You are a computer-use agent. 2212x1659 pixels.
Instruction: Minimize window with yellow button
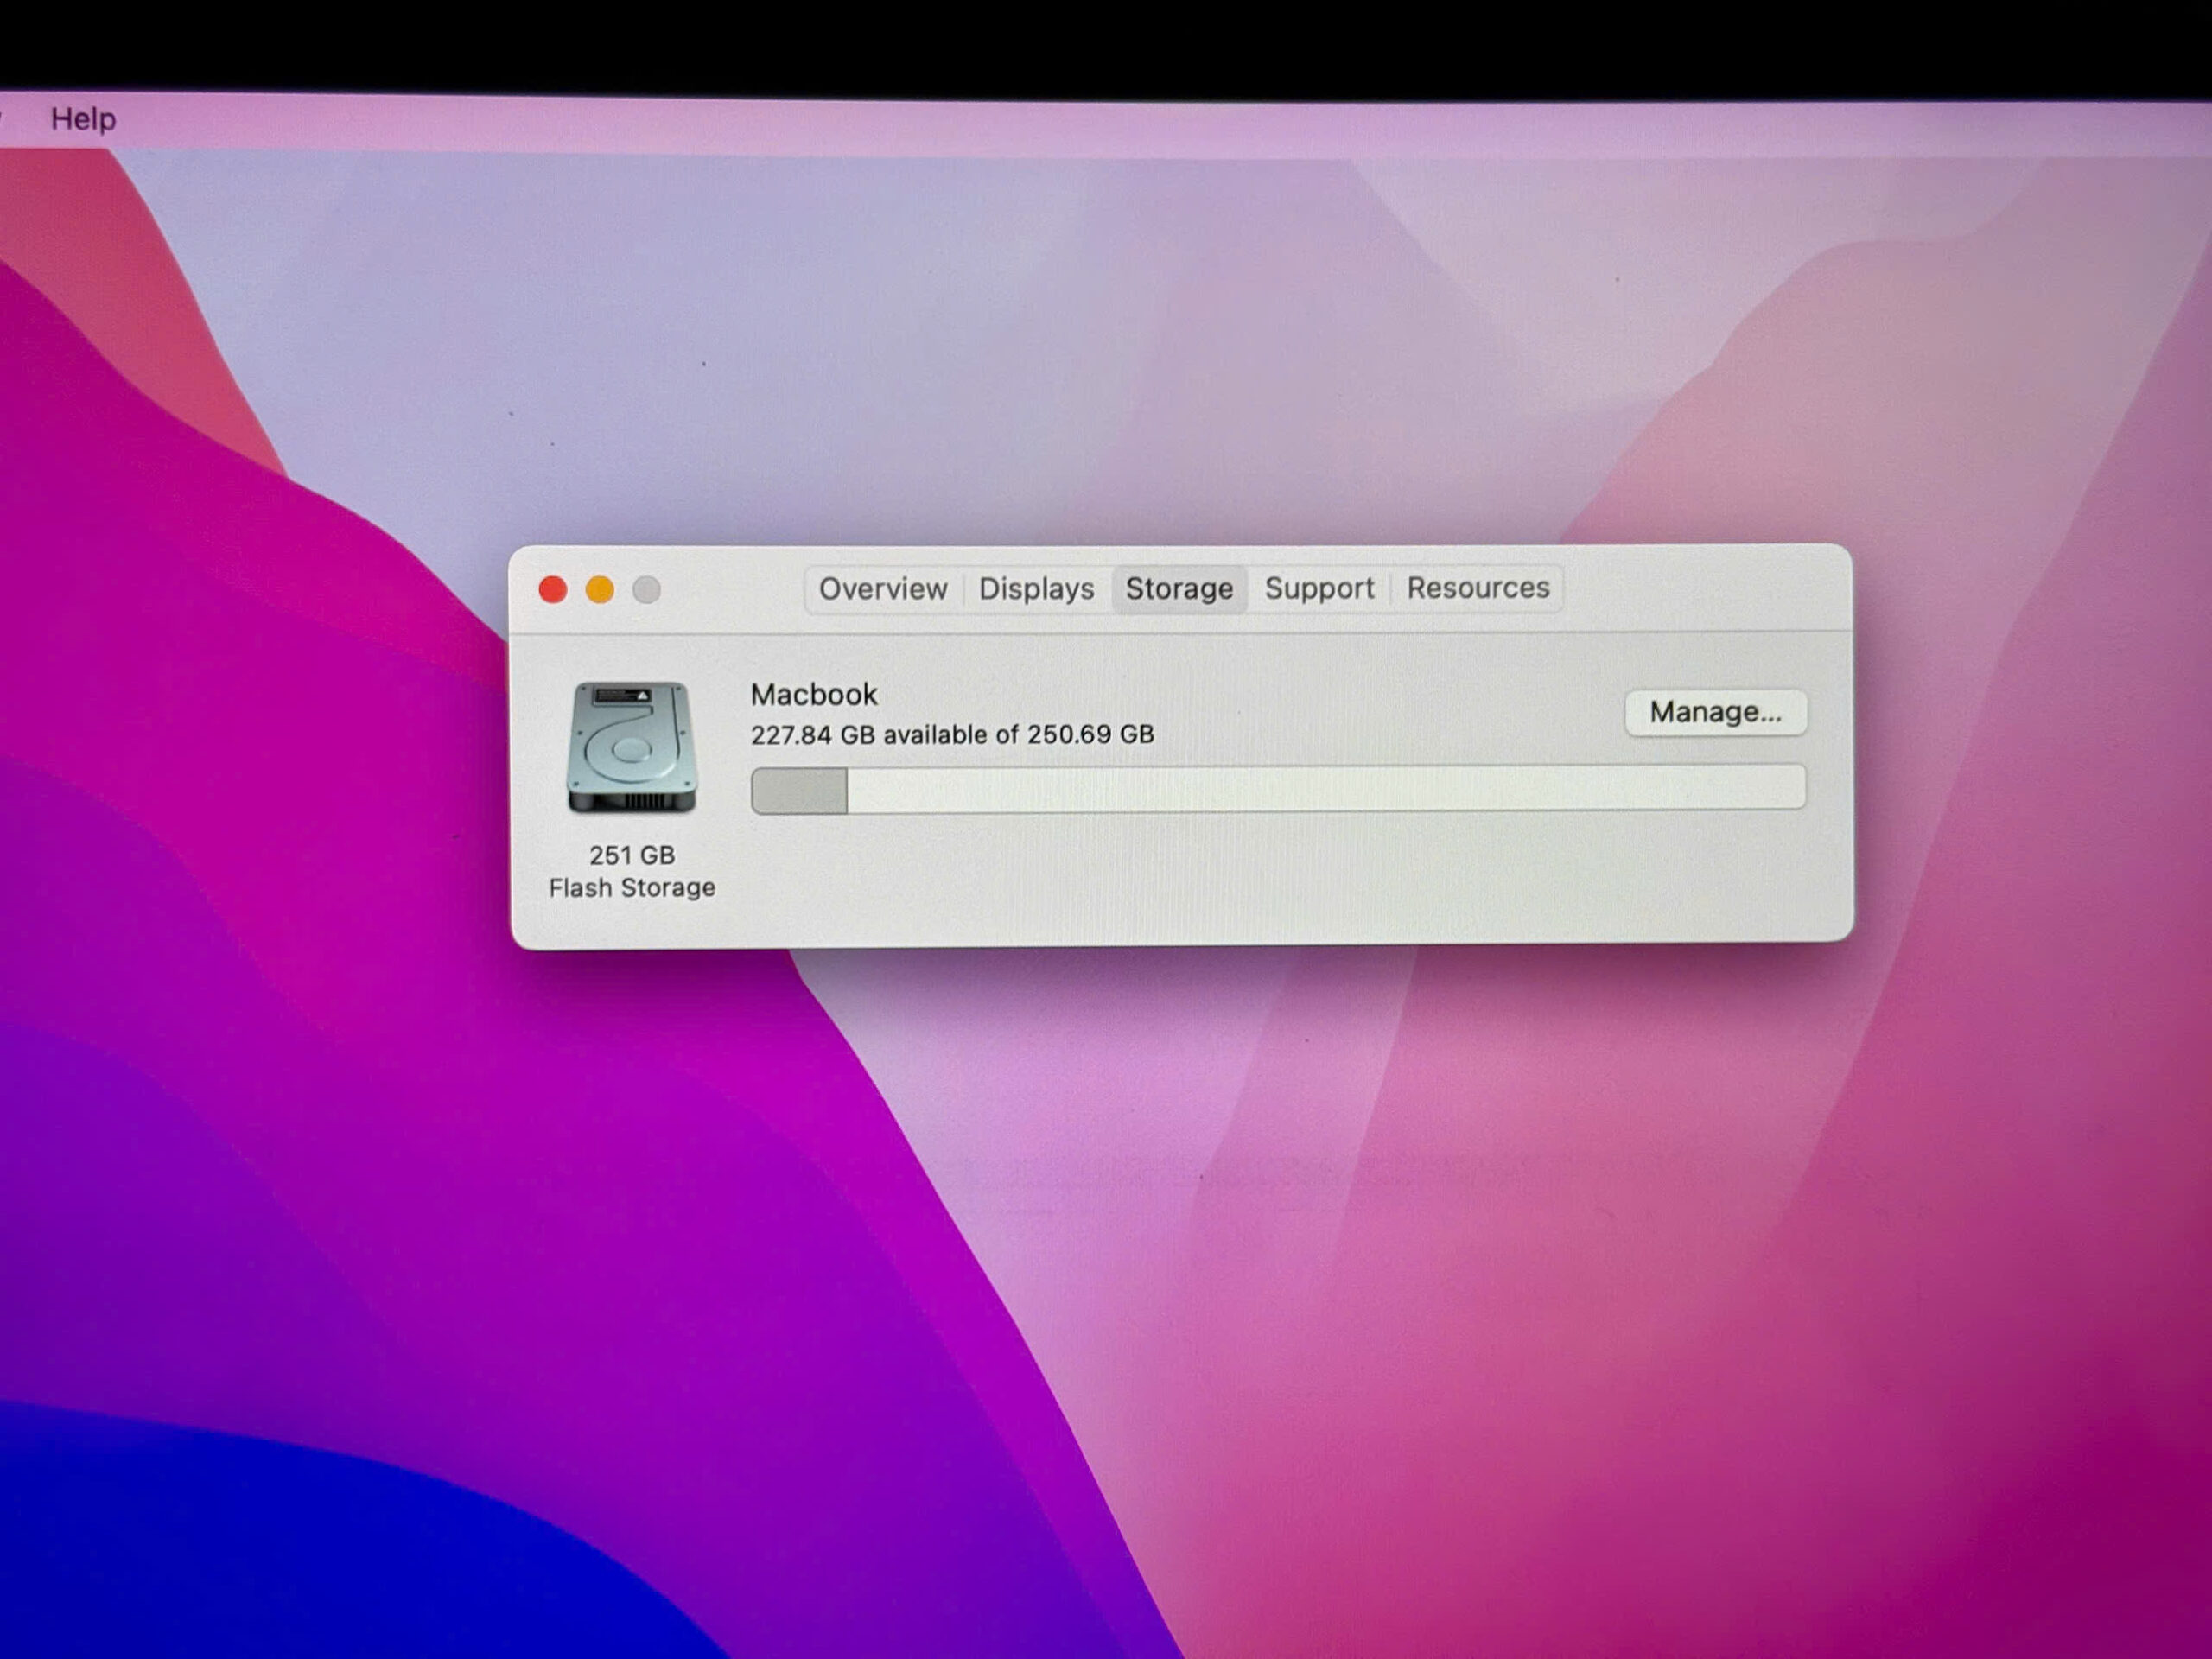[600, 590]
